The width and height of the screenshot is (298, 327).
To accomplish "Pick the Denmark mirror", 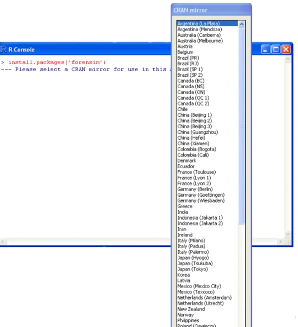I will pos(207,161).
